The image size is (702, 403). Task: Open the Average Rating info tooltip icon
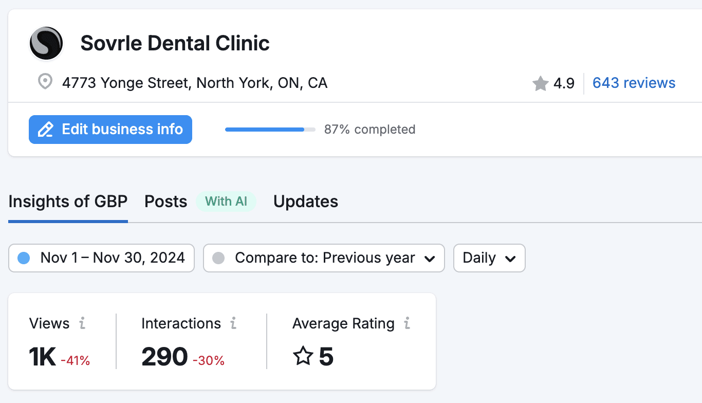click(407, 323)
